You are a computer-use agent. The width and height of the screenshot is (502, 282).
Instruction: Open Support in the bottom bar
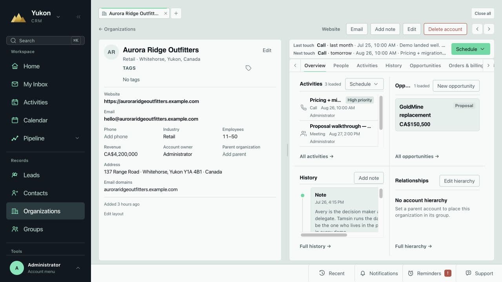[479, 273]
